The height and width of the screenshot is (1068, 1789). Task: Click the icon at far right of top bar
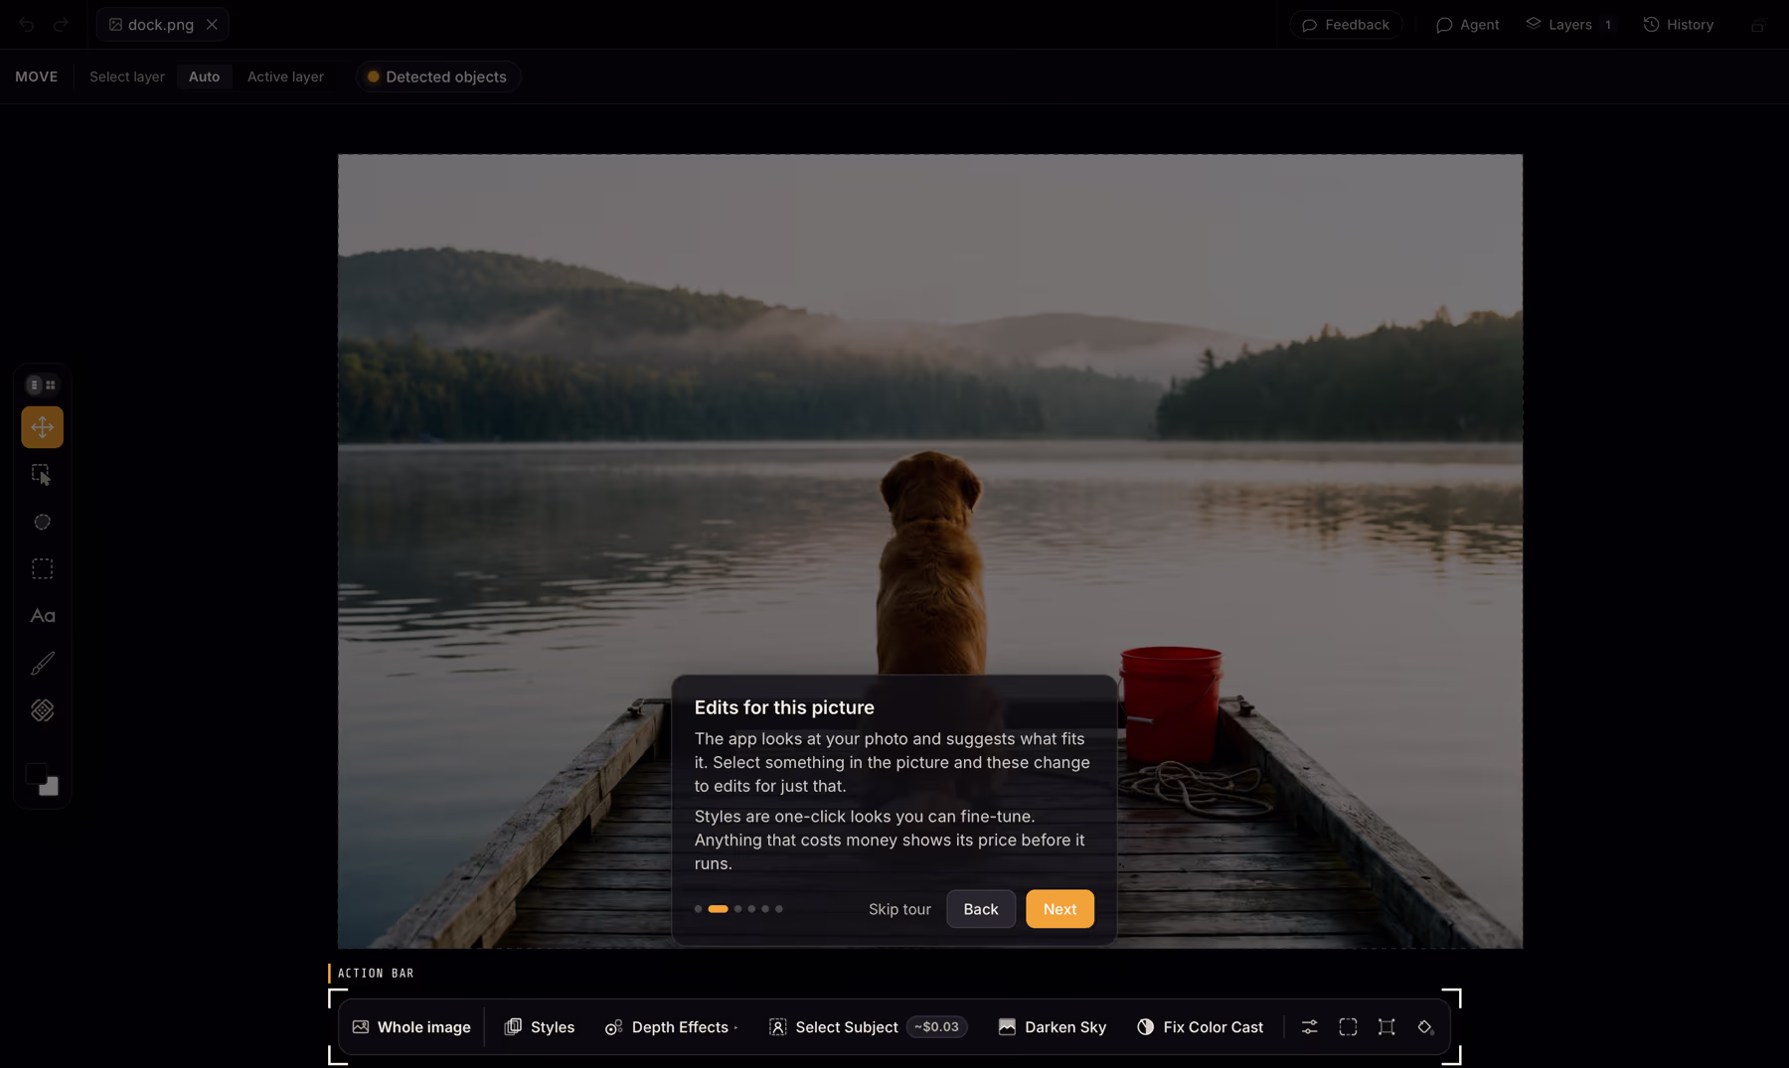tap(1757, 25)
